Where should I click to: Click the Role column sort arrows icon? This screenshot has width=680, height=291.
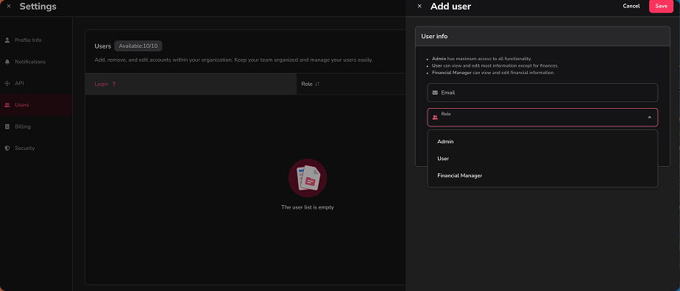(x=317, y=84)
